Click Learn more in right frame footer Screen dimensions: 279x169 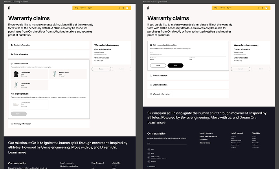156,122
